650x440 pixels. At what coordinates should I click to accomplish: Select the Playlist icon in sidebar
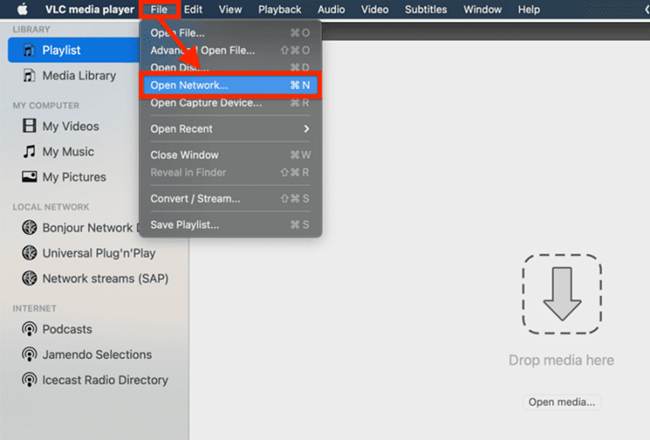(29, 50)
